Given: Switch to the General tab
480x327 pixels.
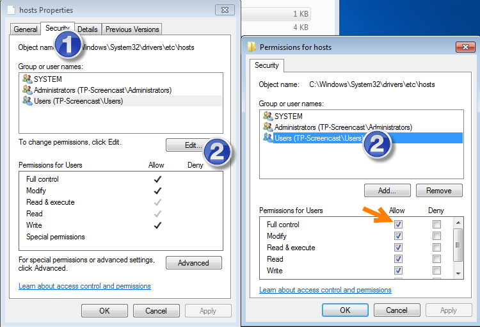Looking at the screenshot, I should coord(26,29).
